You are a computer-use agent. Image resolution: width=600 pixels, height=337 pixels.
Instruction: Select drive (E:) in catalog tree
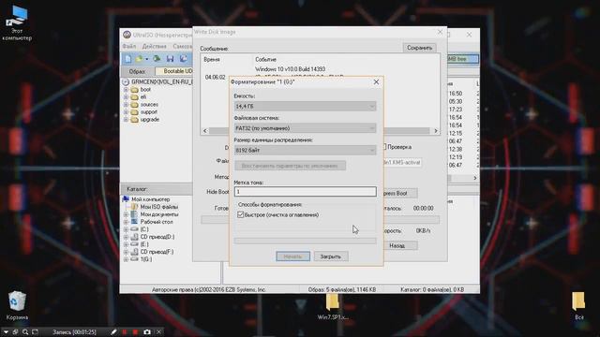[144, 244]
